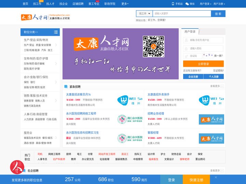Click the 搜索 search button
246x184 pixels.
point(218,14)
